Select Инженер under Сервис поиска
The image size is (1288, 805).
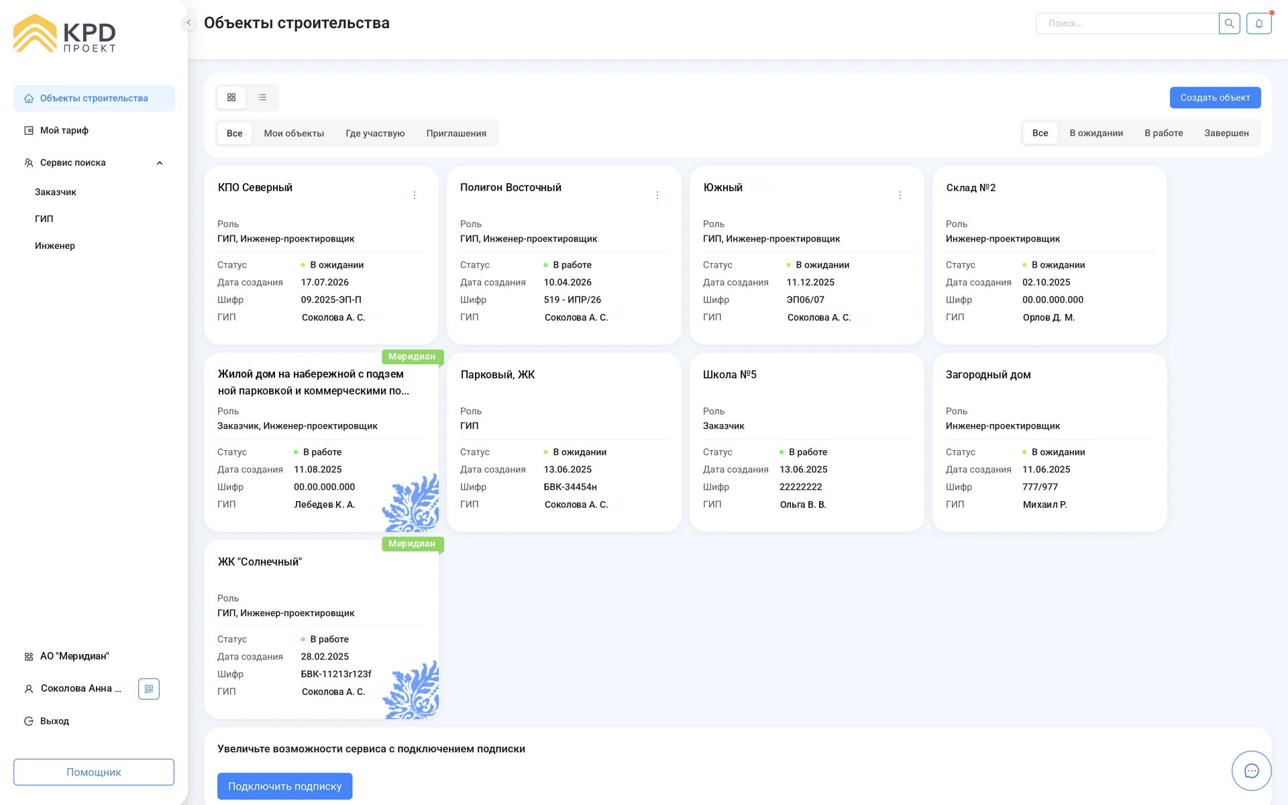tap(55, 246)
